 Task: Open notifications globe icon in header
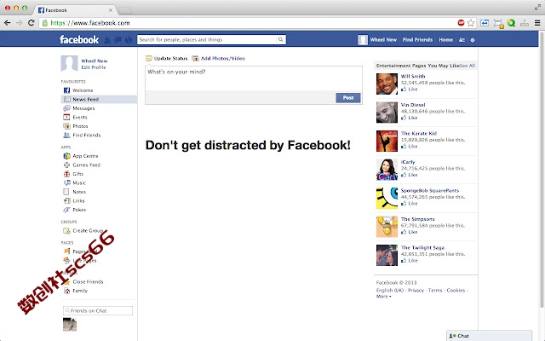tap(129, 40)
